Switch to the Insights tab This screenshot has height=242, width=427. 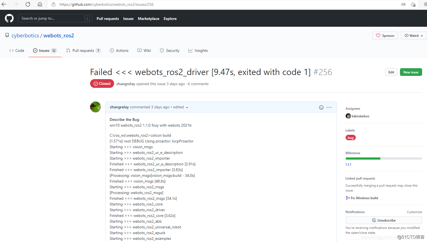click(x=198, y=50)
